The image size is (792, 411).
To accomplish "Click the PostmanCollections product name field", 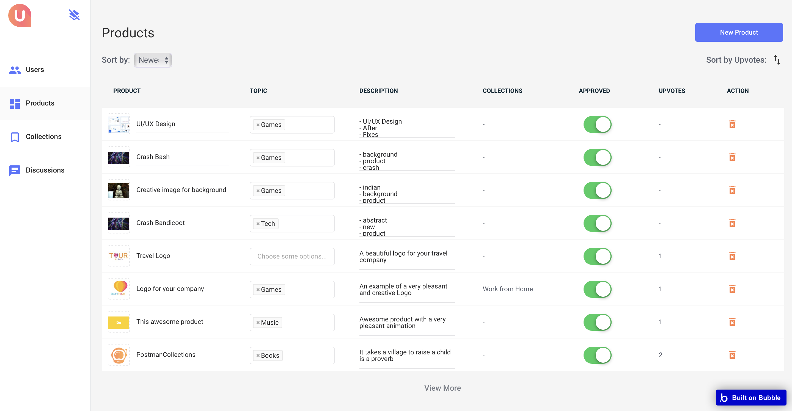I will point(182,354).
